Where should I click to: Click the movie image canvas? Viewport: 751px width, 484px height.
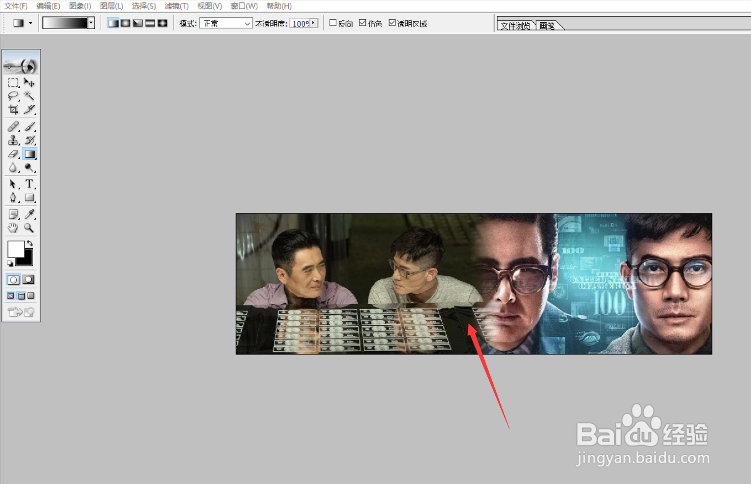point(474,284)
